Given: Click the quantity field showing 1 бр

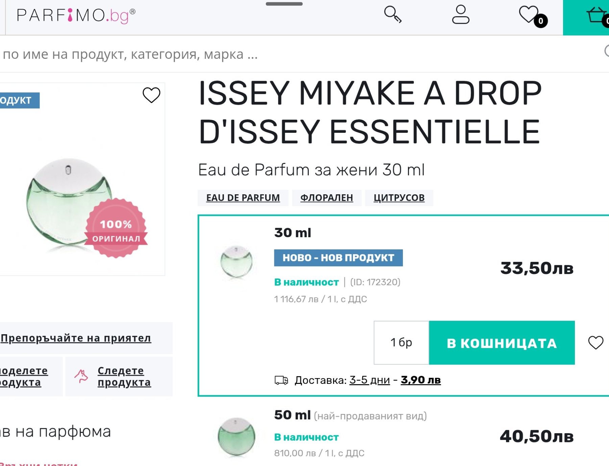Looking at the screenshot, I should pyautogui.click(x=401, y=343).
